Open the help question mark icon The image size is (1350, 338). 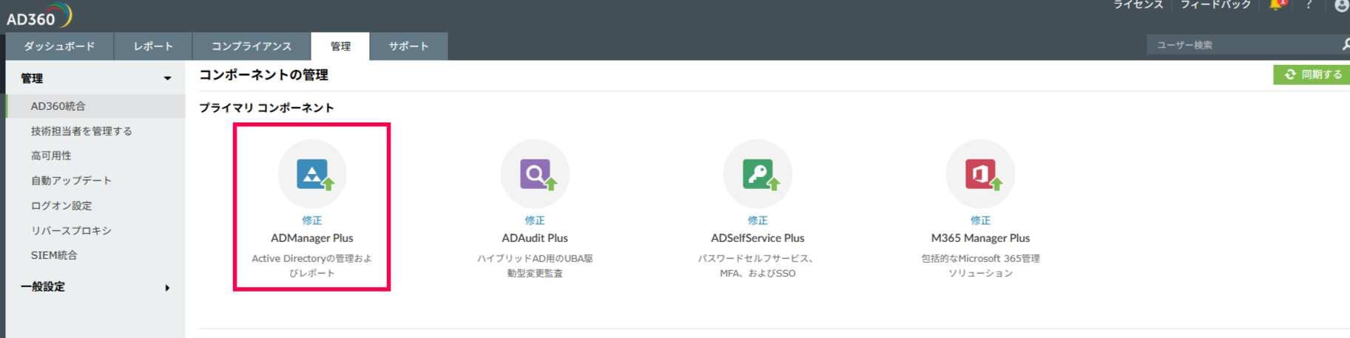click(1309, 5)
